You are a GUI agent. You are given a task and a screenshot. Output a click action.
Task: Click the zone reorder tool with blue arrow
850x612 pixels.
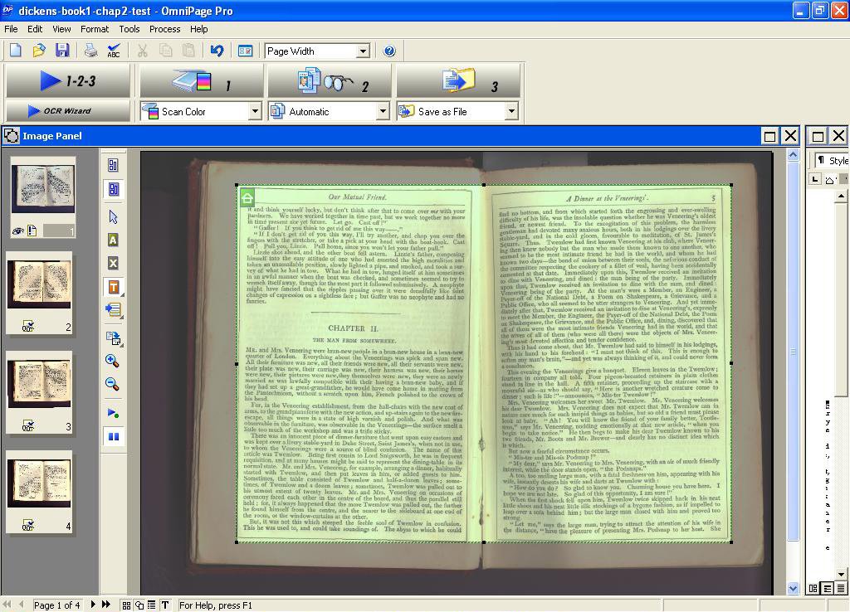point(113,310)
